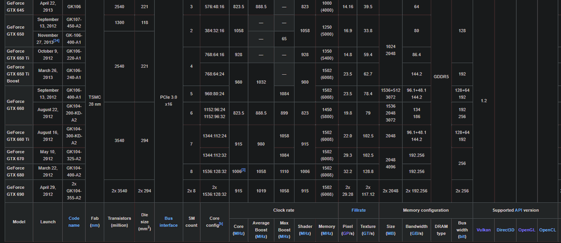This screenshot has height=243, width=561.
Task: Open the OpenCL column link
Action: (x=547, y=230)
